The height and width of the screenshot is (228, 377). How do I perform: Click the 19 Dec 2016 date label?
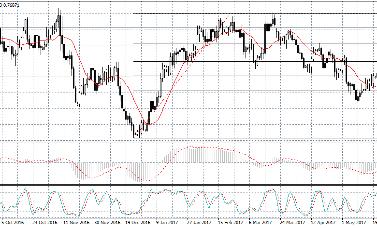click(x=138, y=223)
